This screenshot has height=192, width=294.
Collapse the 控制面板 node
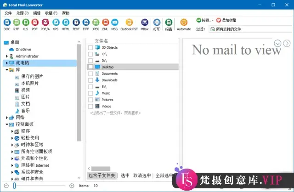click(x=7, y=124)
